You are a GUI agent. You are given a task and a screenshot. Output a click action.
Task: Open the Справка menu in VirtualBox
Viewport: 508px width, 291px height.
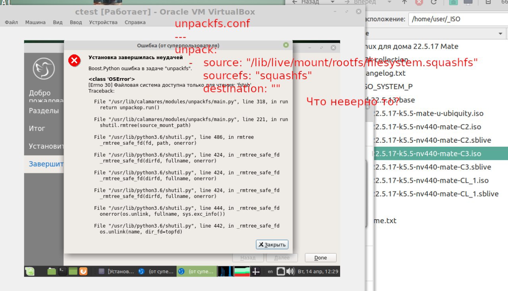[135, 22]
